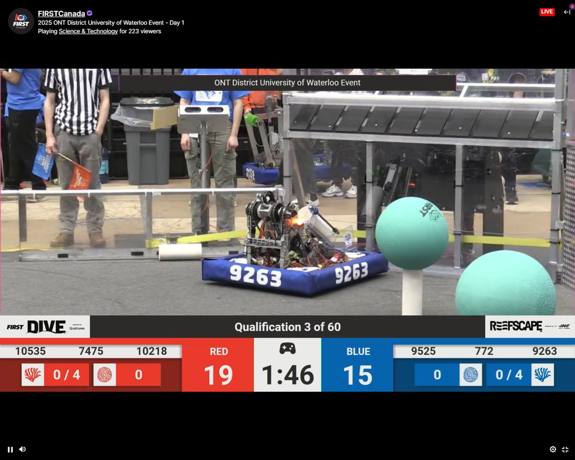The width and height of the screenshot is (575, 460).
Task: Click blue team number 9525
Action: click(424, 351)
